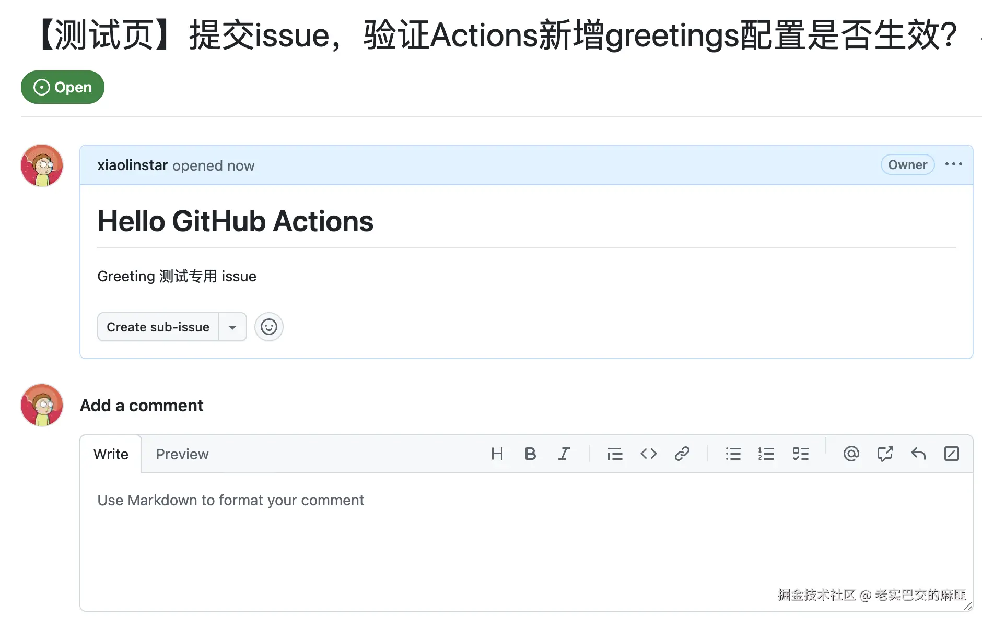Insert a task list
The height and width of the screenshot is (618, 982).
(800, 454)
